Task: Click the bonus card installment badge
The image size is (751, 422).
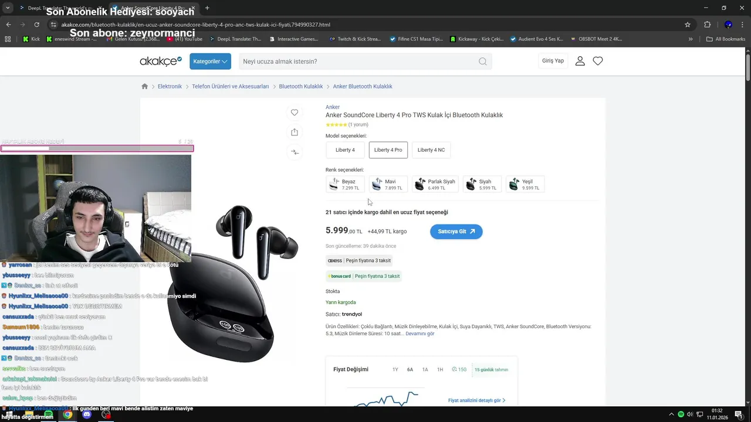Action: 364,276
